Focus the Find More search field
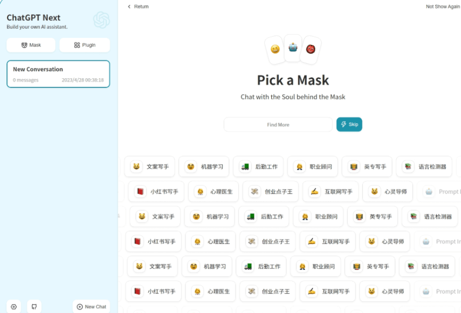The height and width of the screenshot is (313, 461). (278, 125)
